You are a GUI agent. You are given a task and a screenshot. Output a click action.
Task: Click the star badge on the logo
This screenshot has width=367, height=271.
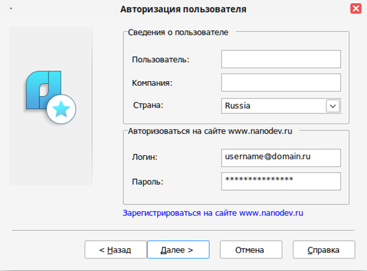61,109
